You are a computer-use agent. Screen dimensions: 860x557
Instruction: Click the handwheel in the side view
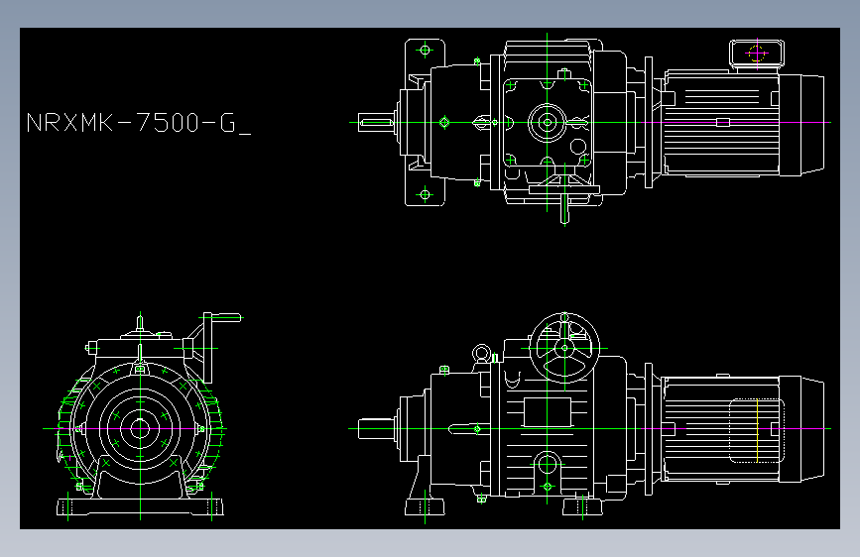pos(564,348)
